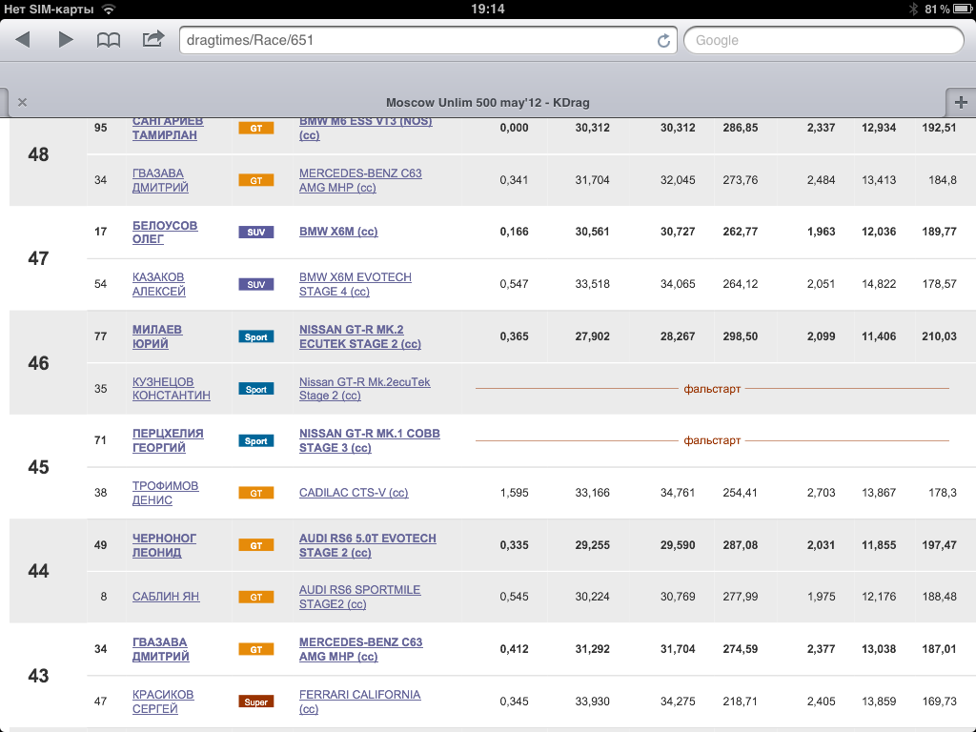Click the Sport badge beside ПЕРЦХЕЛИЯ ГЕОРГИЙ
The height and width of the screenshot is (732, 976).
pyautogui.click(x=255, y=440)
